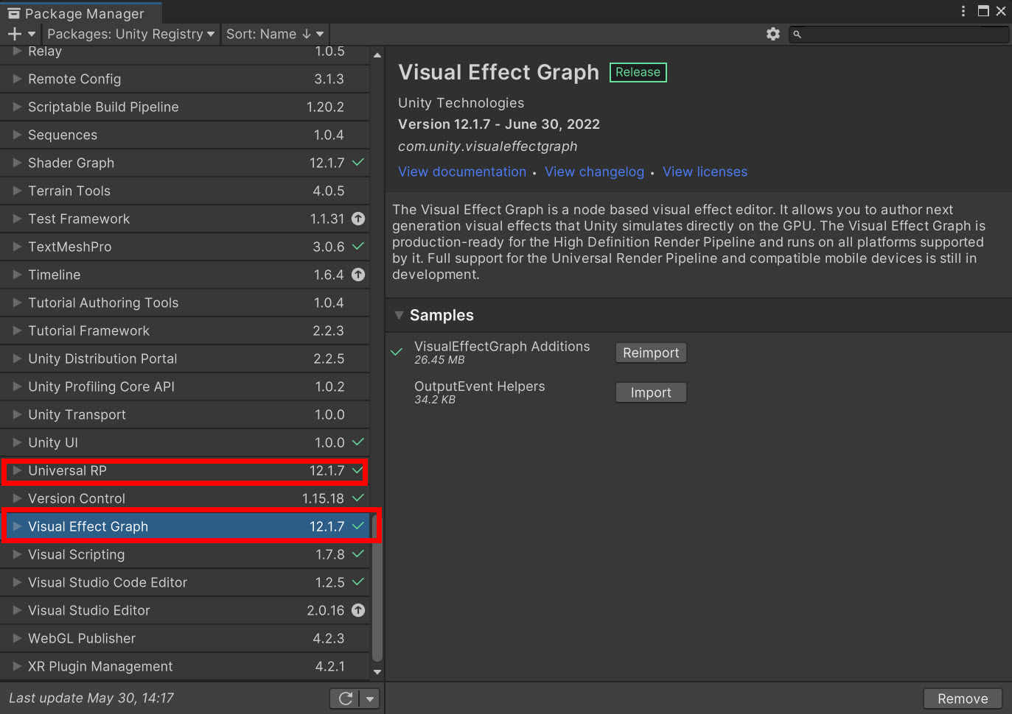
Task: Open the View changelog link
Action: [x=594, y=172]
